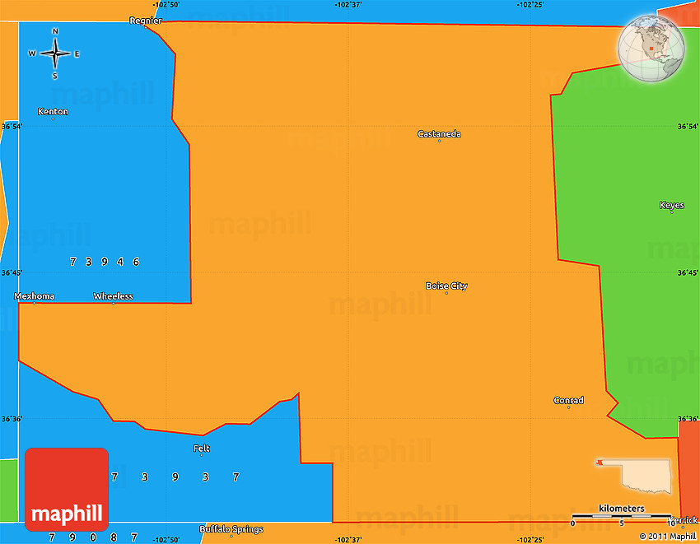Click the Regnier label at top
The width and height of the screenshot is (700, 544).
click(x=146, y=21)
